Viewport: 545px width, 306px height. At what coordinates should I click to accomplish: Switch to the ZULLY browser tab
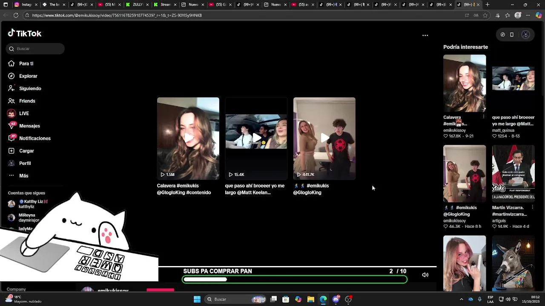(136, 5)
